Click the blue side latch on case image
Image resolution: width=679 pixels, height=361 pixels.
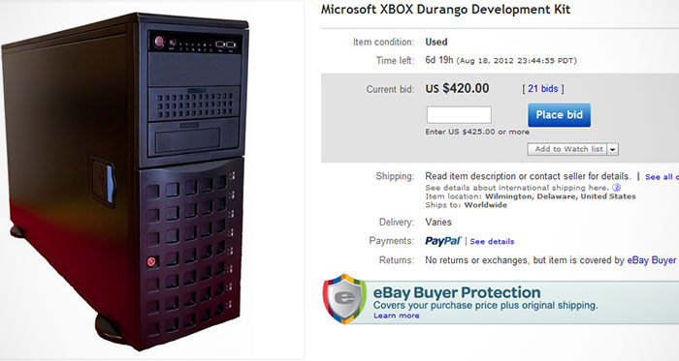click(110, 184)
